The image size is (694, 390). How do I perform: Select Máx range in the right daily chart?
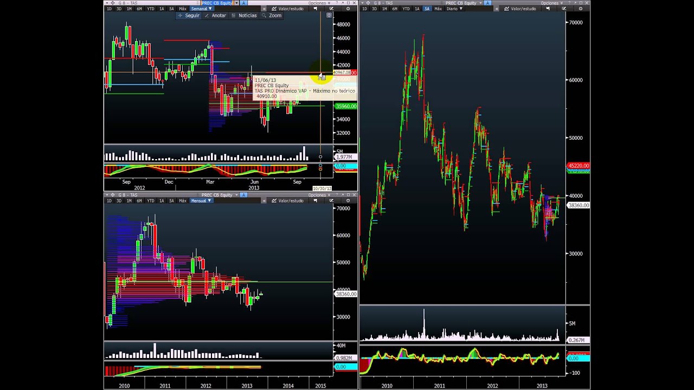pos(438,9)
